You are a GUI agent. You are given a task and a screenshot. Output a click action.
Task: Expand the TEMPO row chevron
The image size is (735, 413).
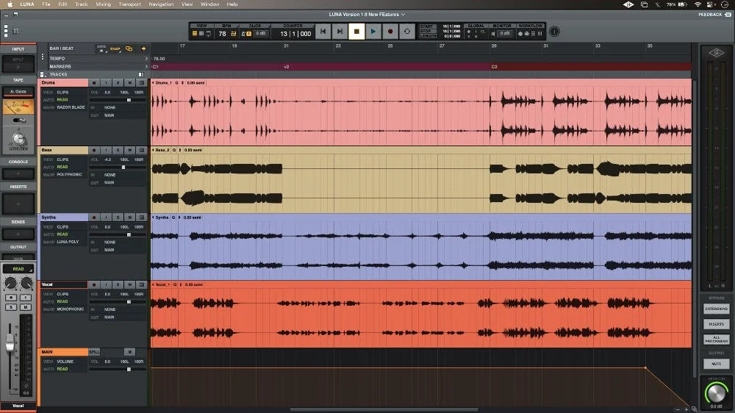(x=146, y=59)
